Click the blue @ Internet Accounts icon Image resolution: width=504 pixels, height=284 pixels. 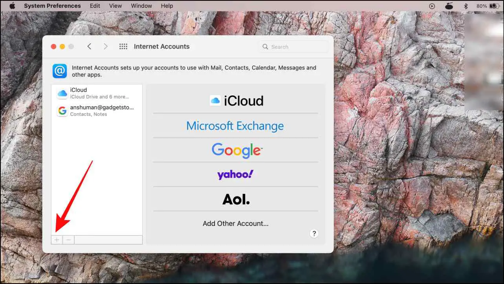(60, 71)
